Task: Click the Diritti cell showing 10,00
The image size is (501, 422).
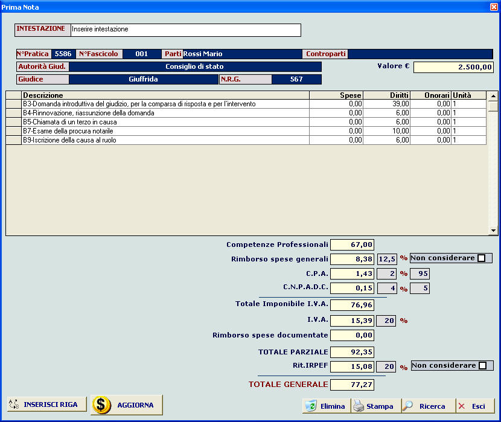Action: tap(386, 131)
